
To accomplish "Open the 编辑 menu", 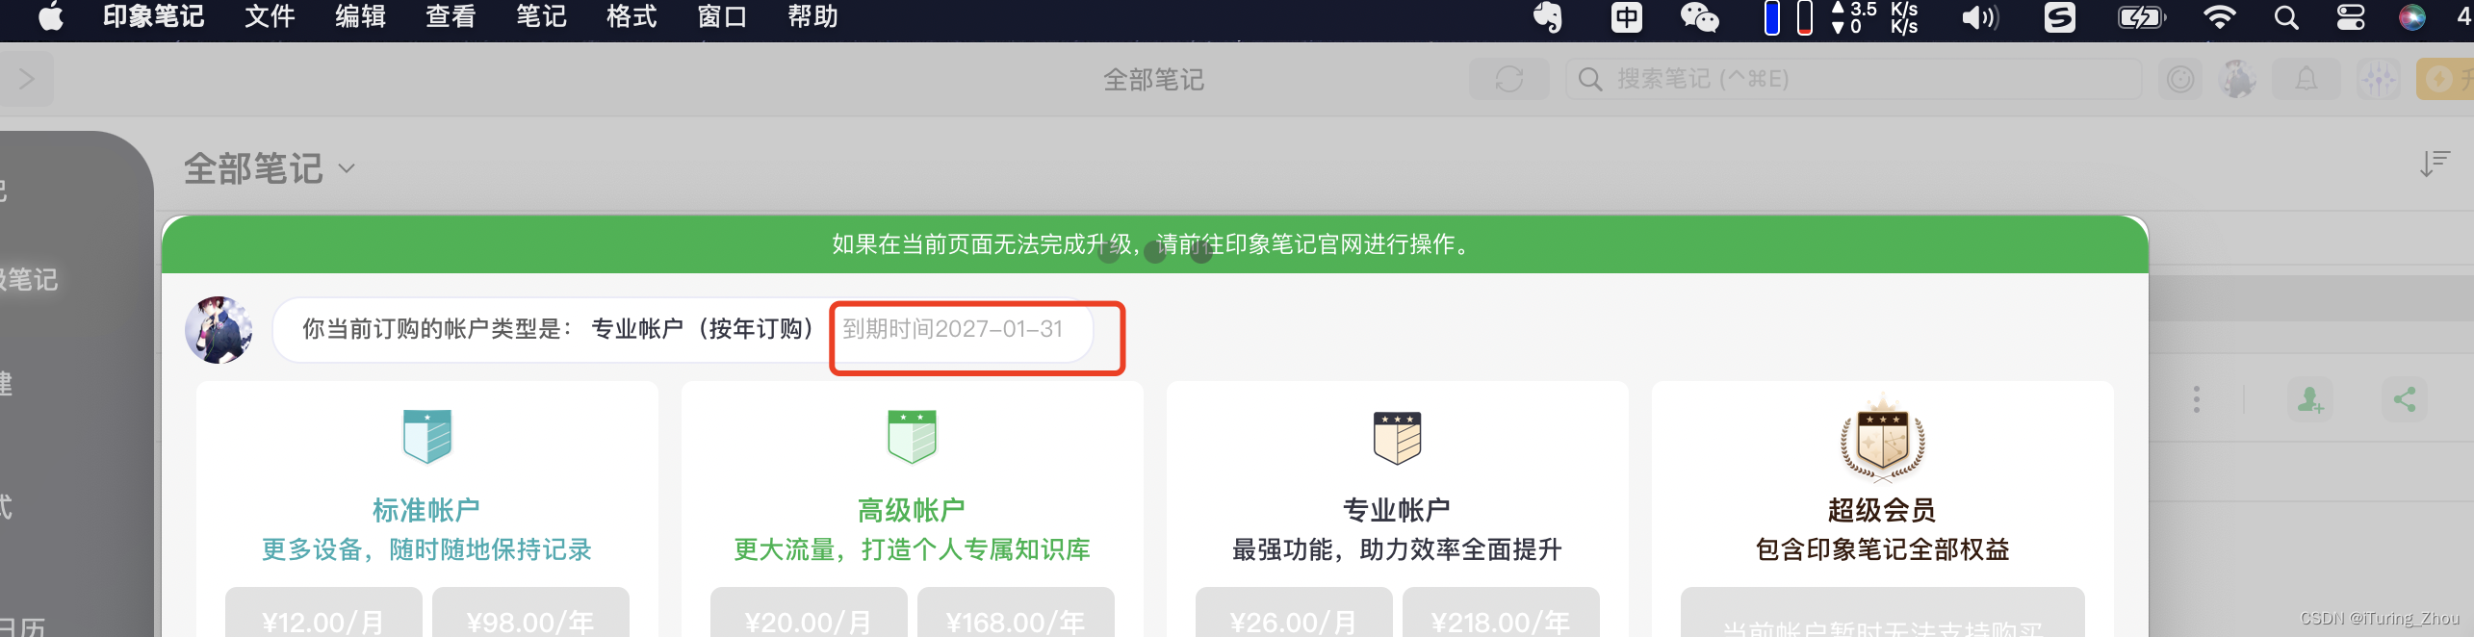I will pyautogui.click(x=360, y=16).
